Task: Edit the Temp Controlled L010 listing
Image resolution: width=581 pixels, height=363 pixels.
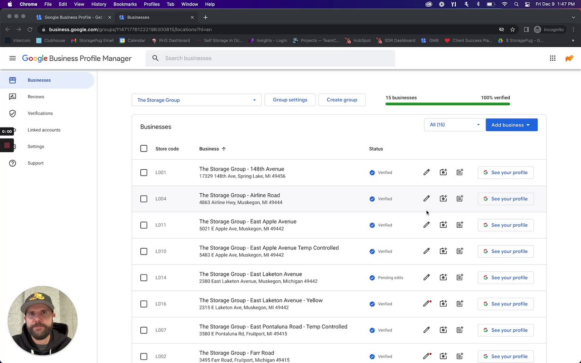Action: pos(427,251)
